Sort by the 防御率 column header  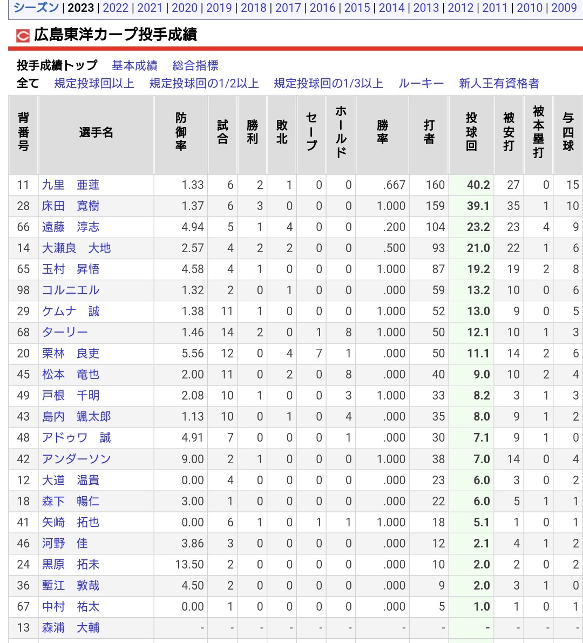(181, 135)
